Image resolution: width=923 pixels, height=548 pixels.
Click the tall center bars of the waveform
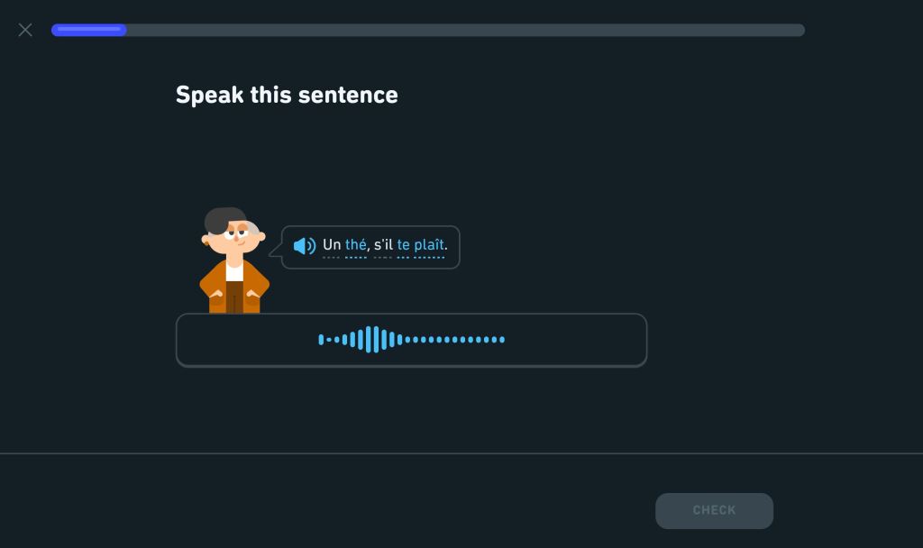click(371, 340)
